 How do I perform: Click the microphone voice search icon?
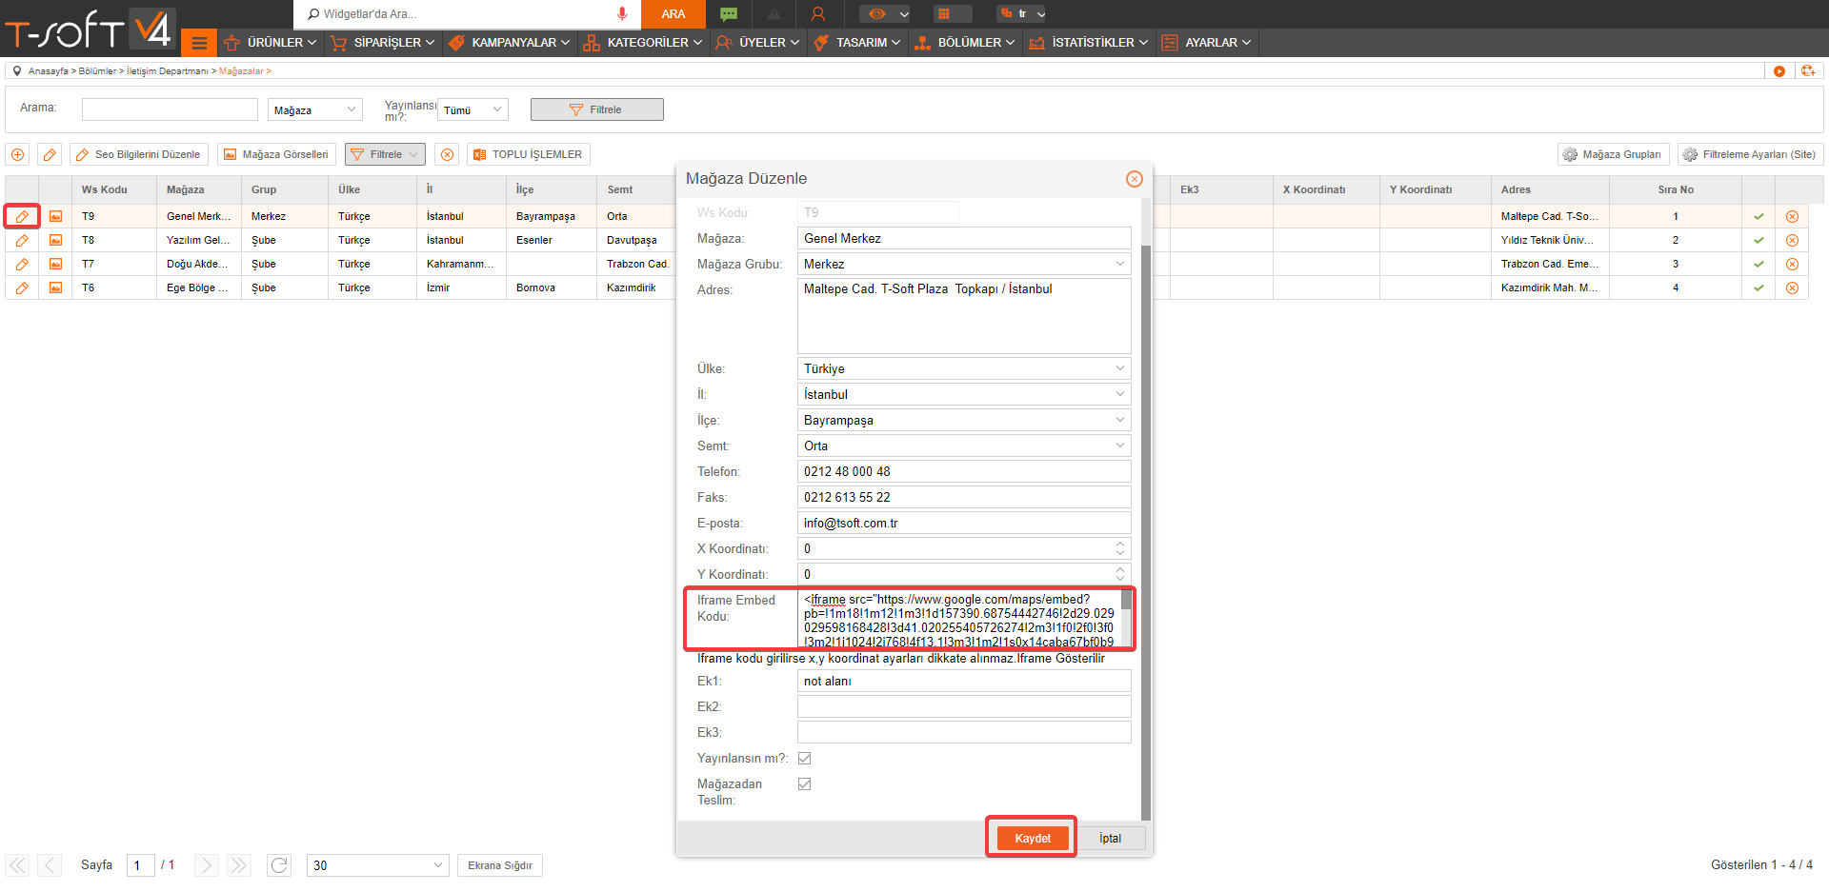click(x=622, y=13)
